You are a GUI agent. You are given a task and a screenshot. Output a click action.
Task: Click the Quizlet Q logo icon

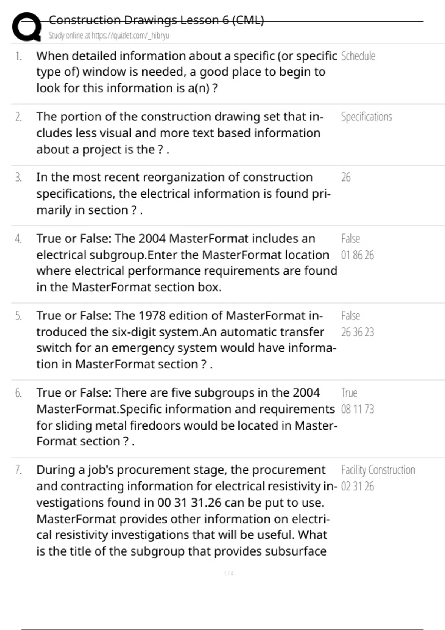[x=27, y=27]
